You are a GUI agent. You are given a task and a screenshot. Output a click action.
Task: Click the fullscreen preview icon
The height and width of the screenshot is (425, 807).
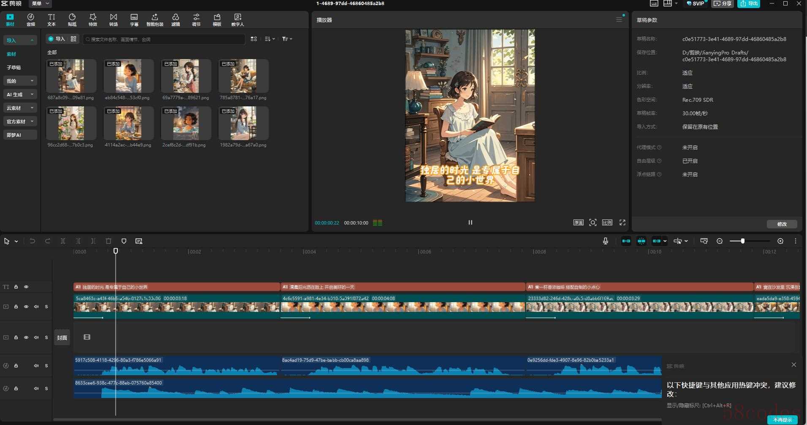coord(622,222)
